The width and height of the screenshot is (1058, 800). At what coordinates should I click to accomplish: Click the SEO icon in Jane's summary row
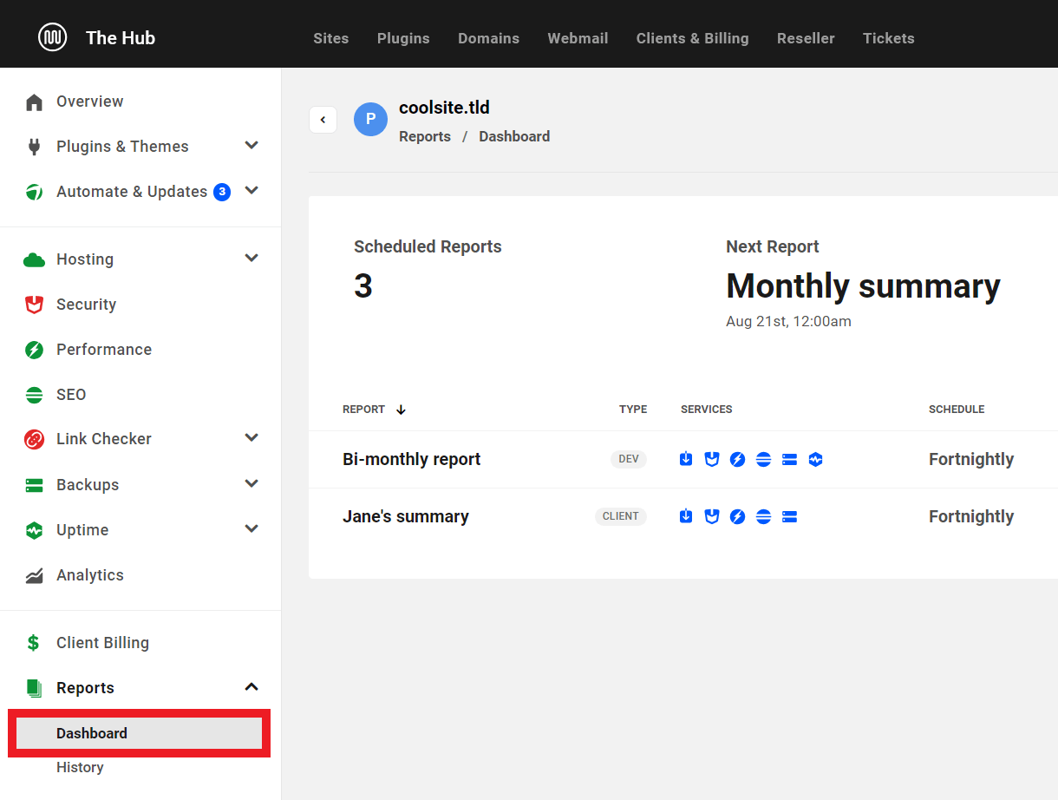pyautogui.click(x=763, y=516)
